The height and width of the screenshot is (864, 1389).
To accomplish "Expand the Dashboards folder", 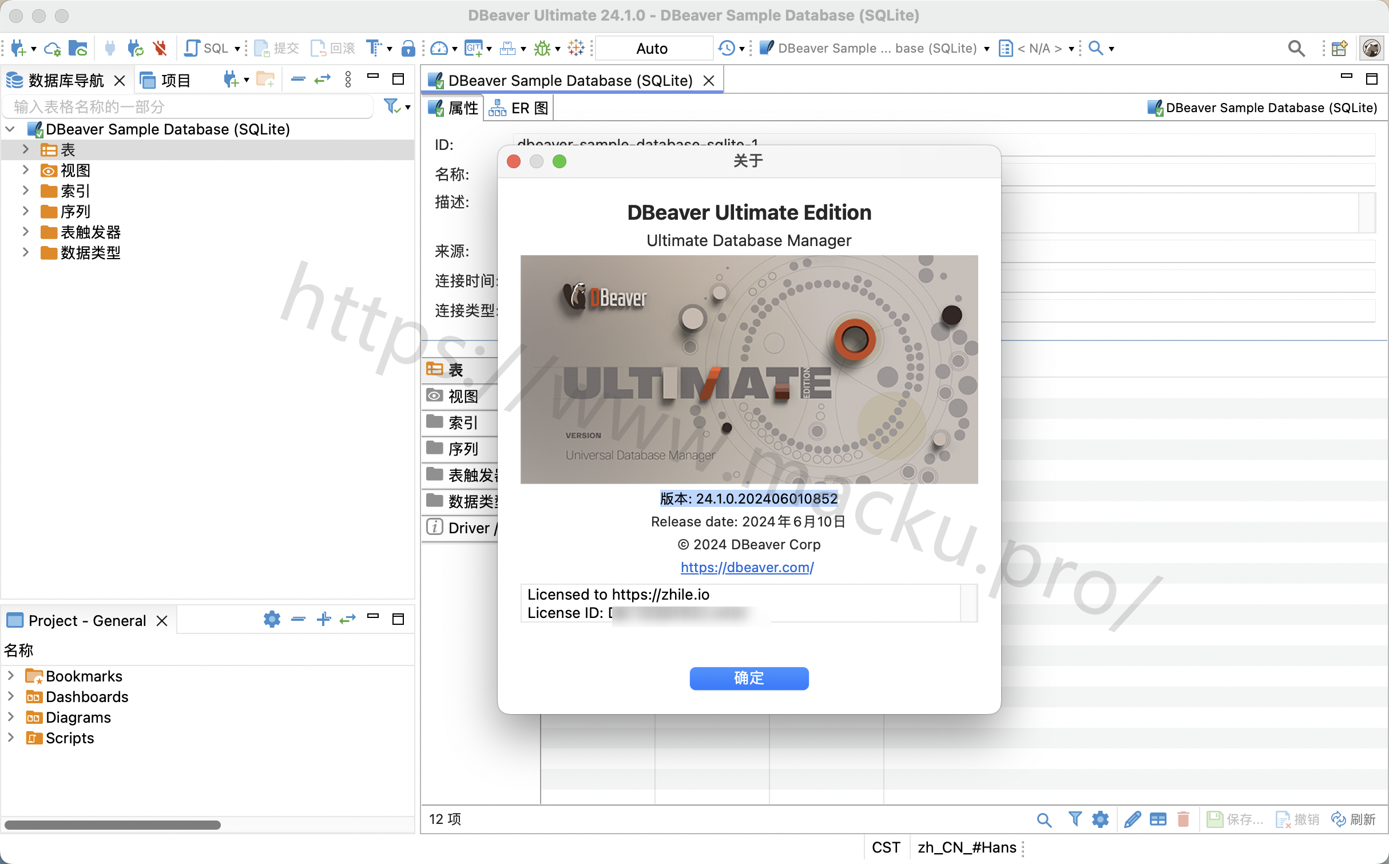I will pos(10,697).
